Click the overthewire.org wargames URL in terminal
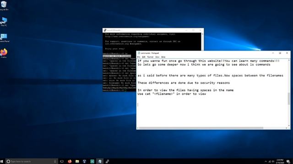The height and width of the screenshot is (164, 293). 127,36
